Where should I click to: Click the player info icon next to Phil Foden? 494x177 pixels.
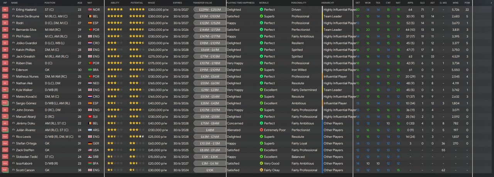click(x=14, y=36)
